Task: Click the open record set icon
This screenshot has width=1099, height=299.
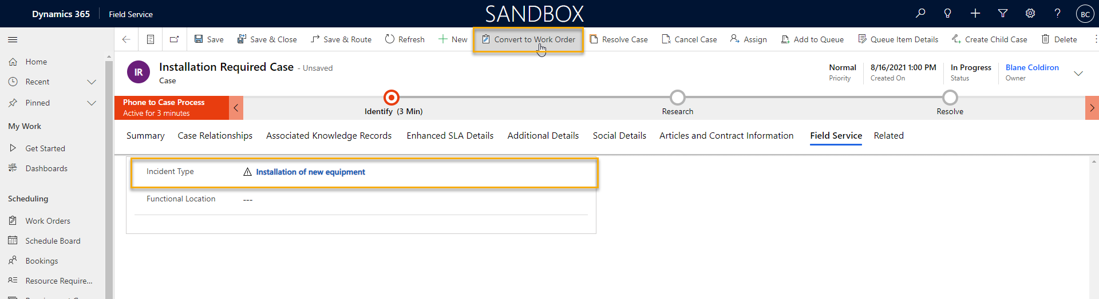Action: [151, 39]
